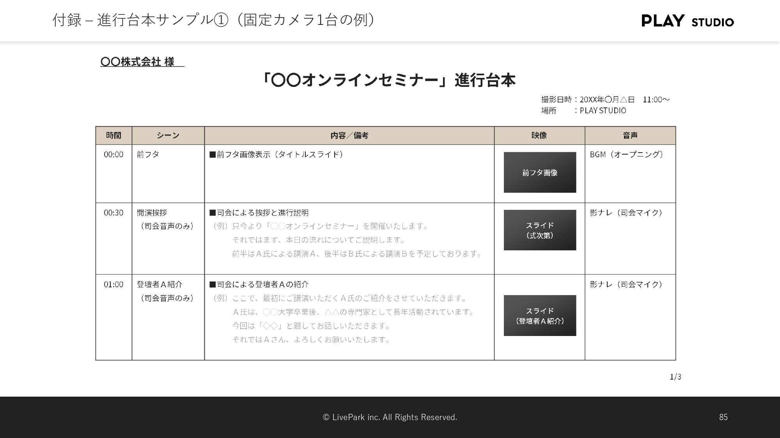Click the 1/3 page indicator
Image resolution: width=780 pixels, height=438 pixels.
[675, 376]
